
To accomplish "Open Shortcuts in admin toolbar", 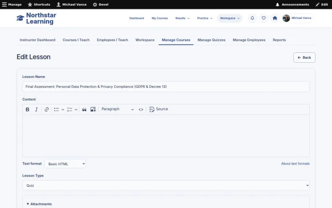I will tap(39, 4).
